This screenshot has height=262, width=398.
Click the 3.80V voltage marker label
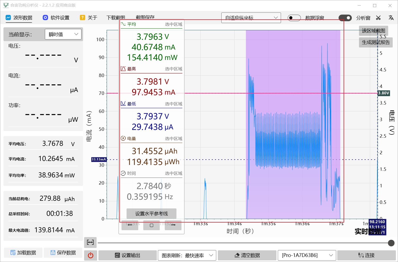tap(384, 93)
